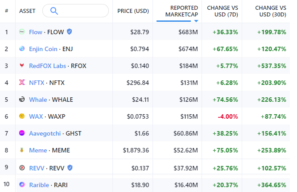Viewport: 297px width, 192px height.
Task: Select the +253.89% 30D change
Action: tap(272, 150)
